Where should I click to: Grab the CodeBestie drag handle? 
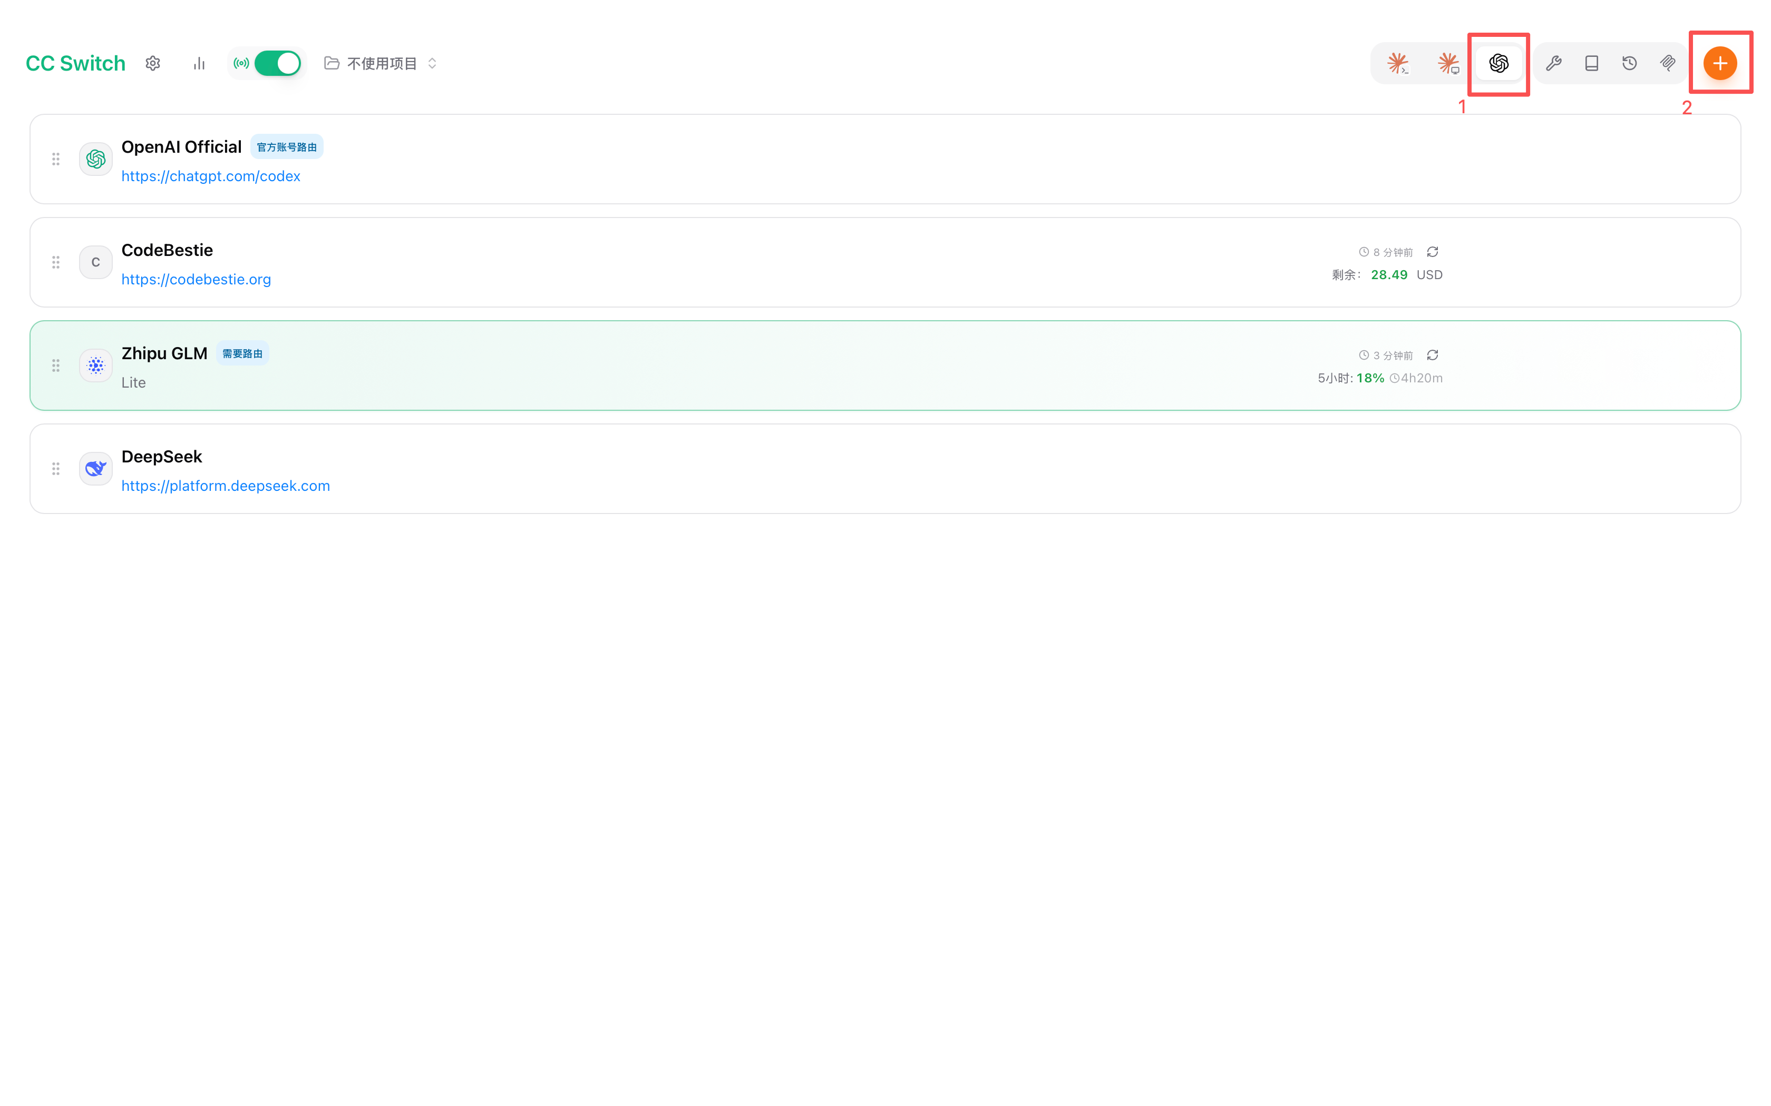click(x=56, y=262)
